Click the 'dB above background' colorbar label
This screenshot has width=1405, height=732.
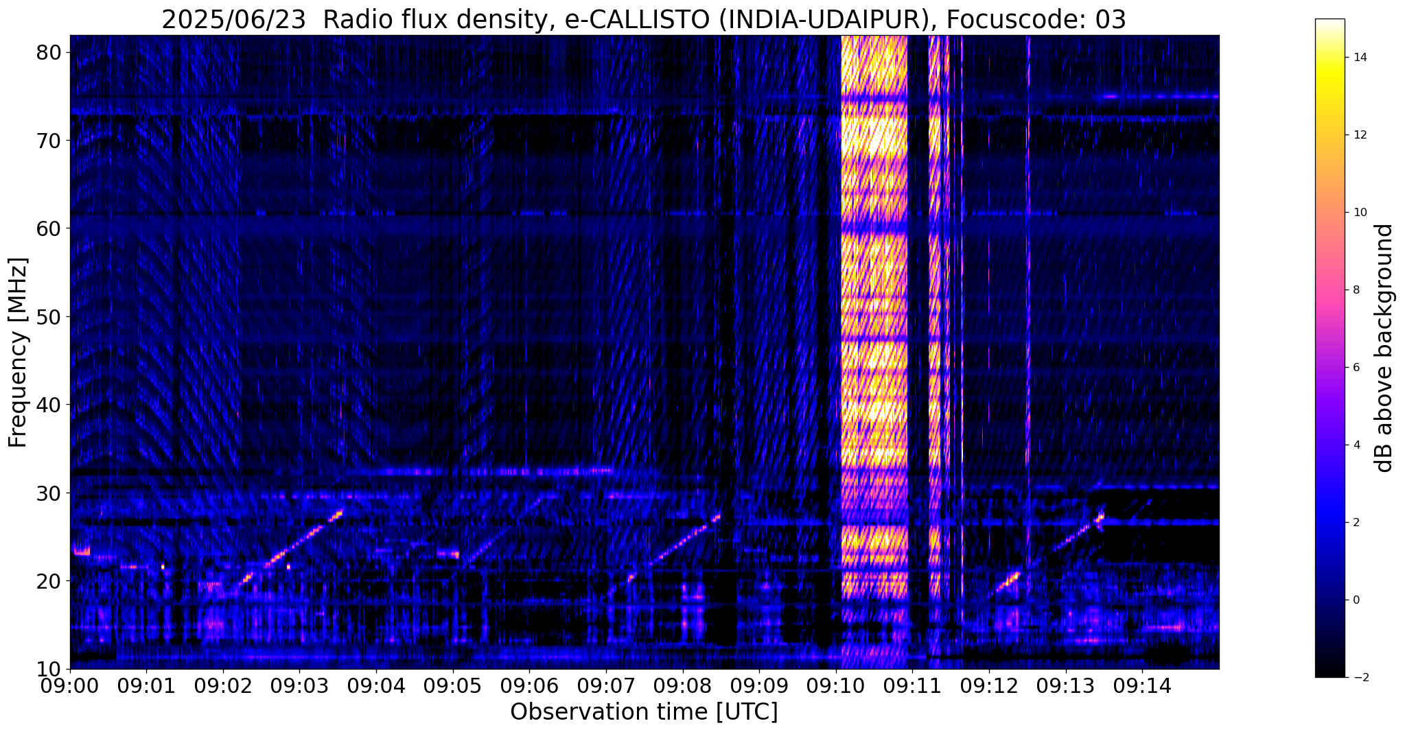[x=1384, y=348]
